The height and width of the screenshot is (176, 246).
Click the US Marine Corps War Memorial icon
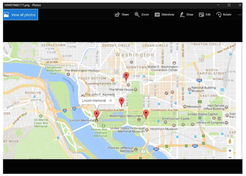[x=41, y=116]
